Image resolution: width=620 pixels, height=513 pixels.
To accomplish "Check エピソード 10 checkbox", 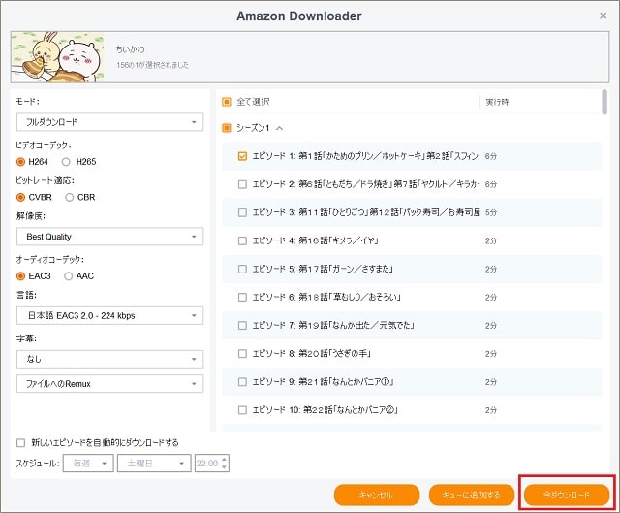I will point(242,410).
